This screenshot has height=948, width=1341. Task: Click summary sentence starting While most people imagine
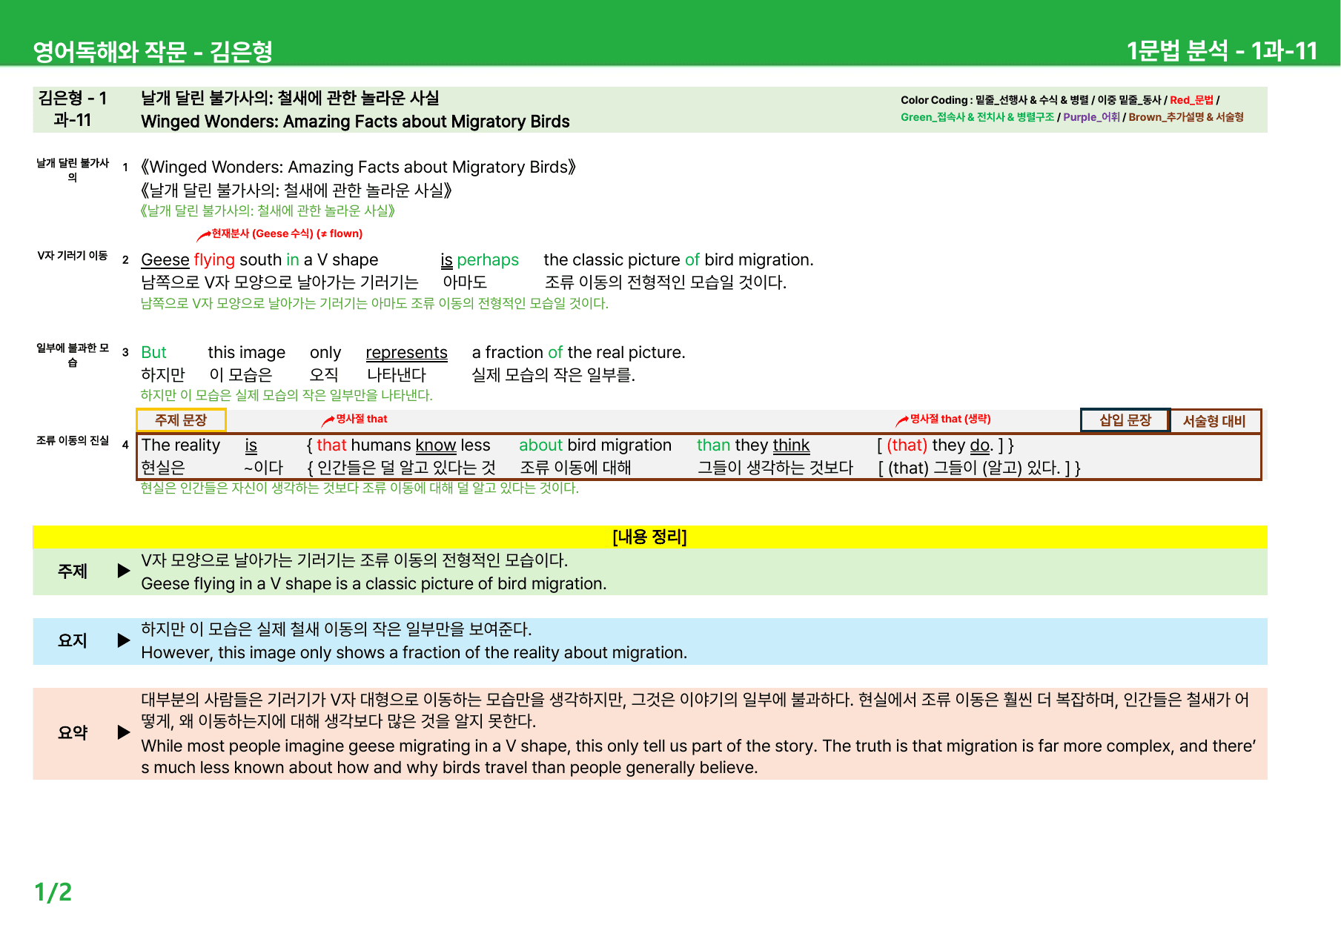[x=698, y=757]
